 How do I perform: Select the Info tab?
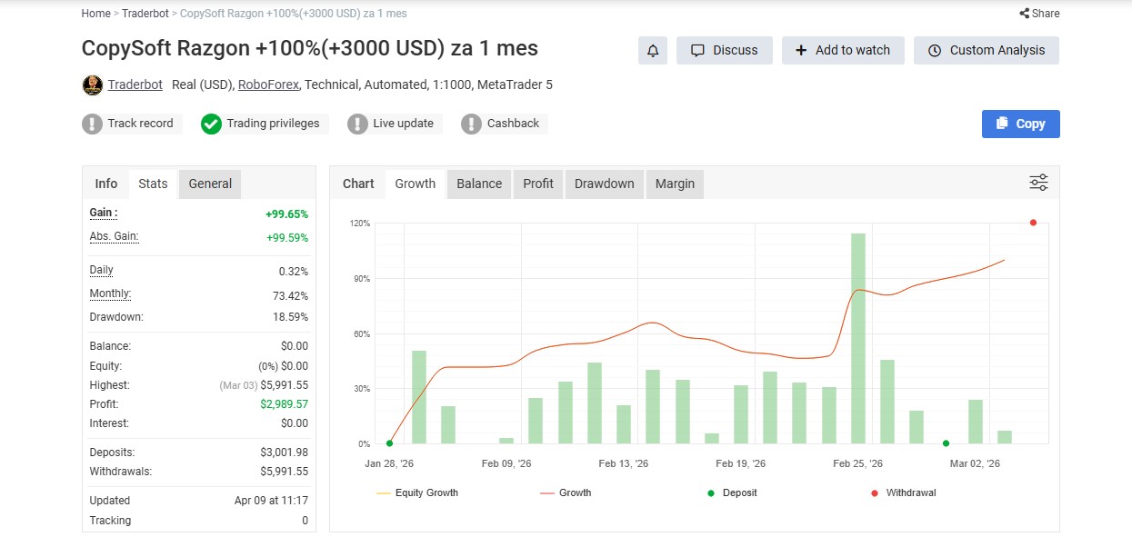click(x=106, y=184)
